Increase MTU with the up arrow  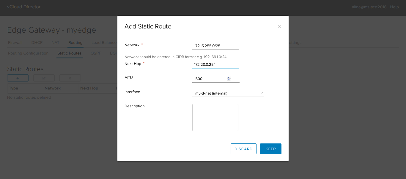coord(229,78)
